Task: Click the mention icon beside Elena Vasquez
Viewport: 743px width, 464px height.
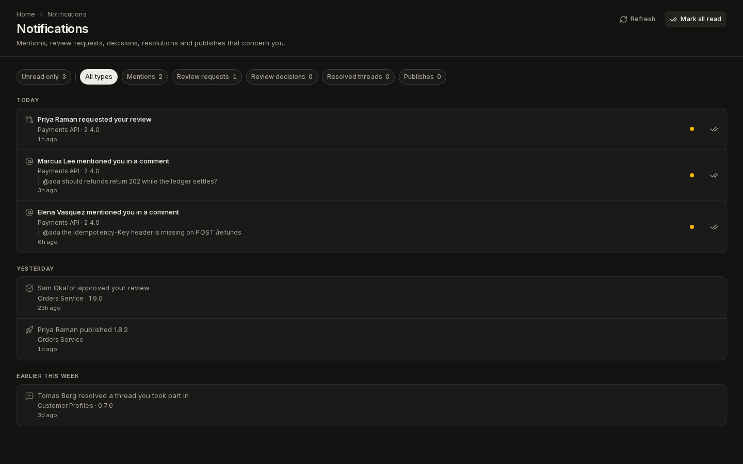Action: [x=29, y=212]
